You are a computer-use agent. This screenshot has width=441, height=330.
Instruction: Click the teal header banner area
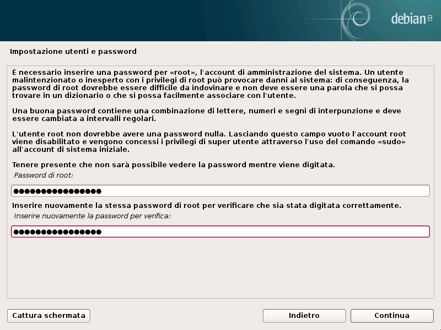click(x=165, y=19)
